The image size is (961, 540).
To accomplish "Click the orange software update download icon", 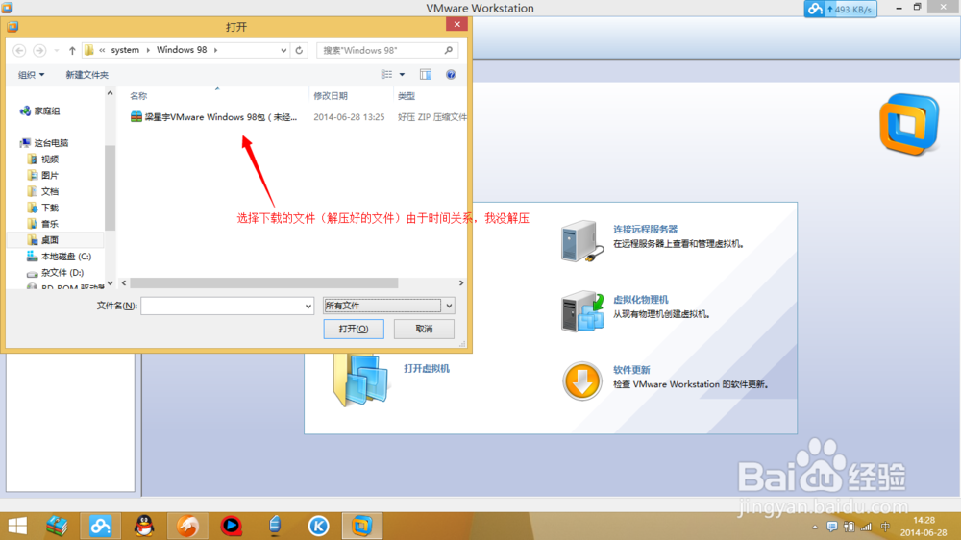I will 581,381.
